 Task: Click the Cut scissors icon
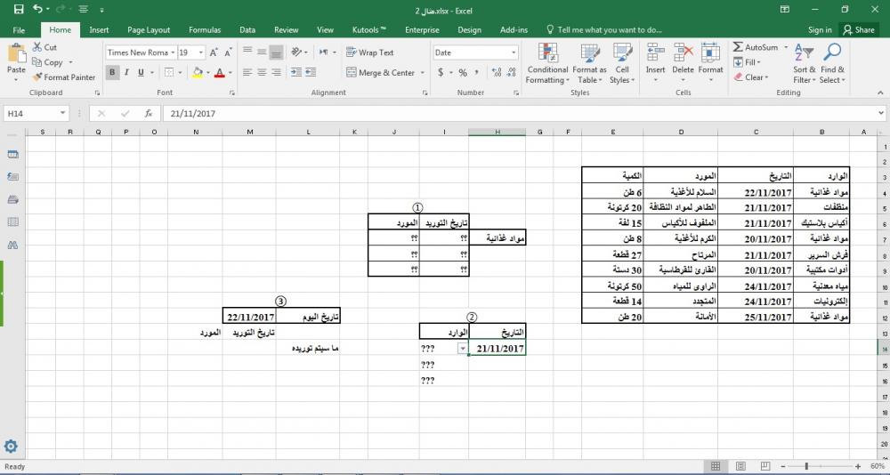pyautogui.click(x=38, y=47)
